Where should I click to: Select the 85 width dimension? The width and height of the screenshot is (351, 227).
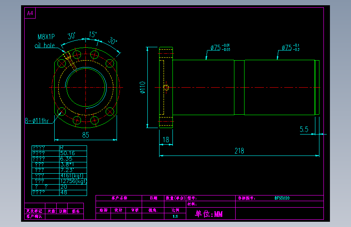click(85, 135)
